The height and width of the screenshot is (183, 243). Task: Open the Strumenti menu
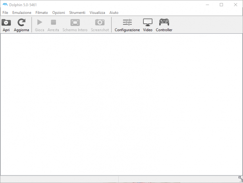click(77, 13)
